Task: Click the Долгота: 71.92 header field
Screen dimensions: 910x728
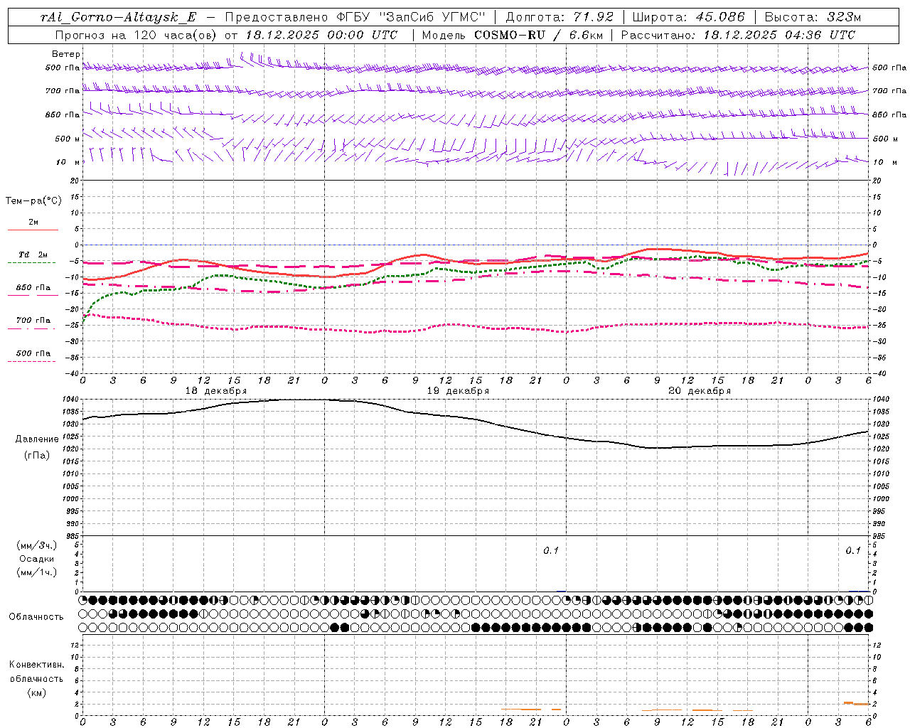Action: point(560,17)
